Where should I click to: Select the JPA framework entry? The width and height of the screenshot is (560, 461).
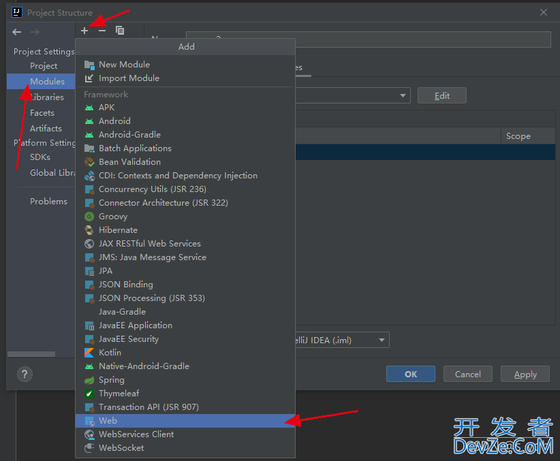[185, 271]
